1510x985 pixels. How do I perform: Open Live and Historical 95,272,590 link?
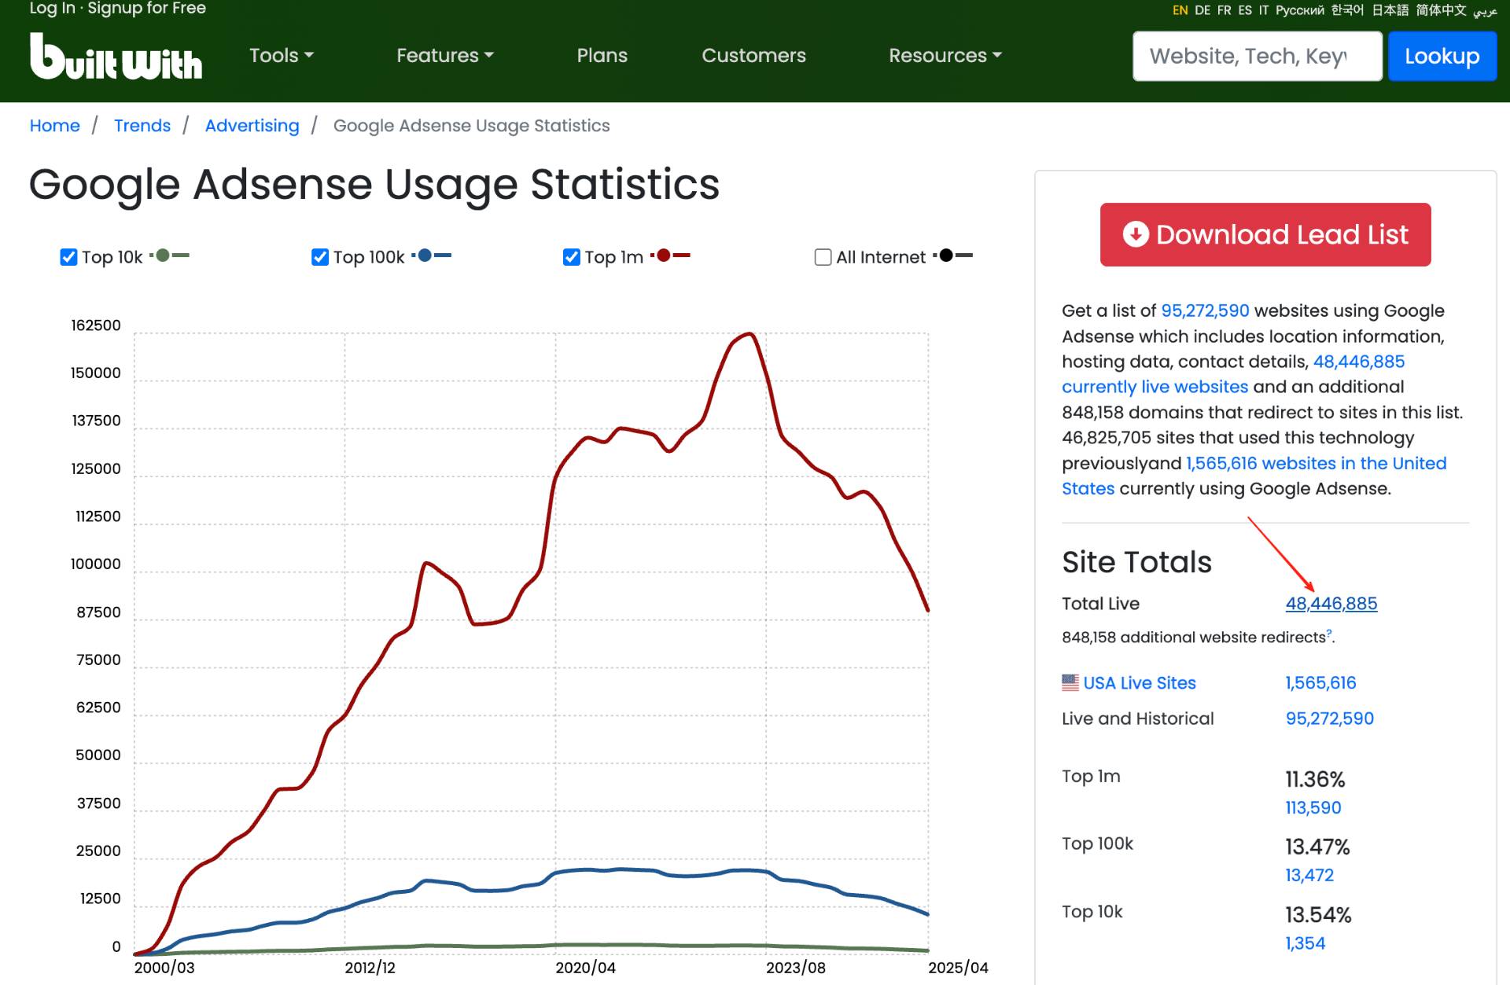pos(1330,719)
